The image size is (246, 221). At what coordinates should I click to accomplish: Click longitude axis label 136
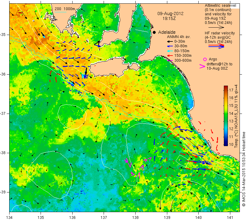[x=72, y=218]
